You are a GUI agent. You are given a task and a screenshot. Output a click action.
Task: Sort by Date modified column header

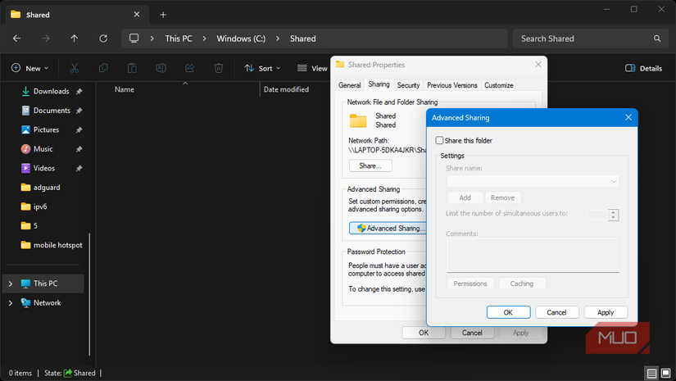pyautogui.click(x=286, y=89)
